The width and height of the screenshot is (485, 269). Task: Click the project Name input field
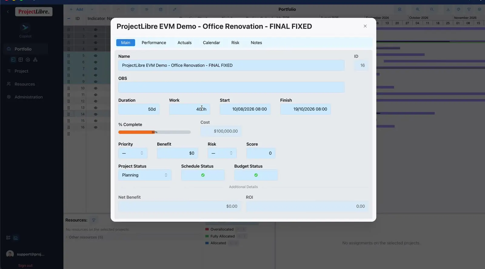[x=231, y=65]
